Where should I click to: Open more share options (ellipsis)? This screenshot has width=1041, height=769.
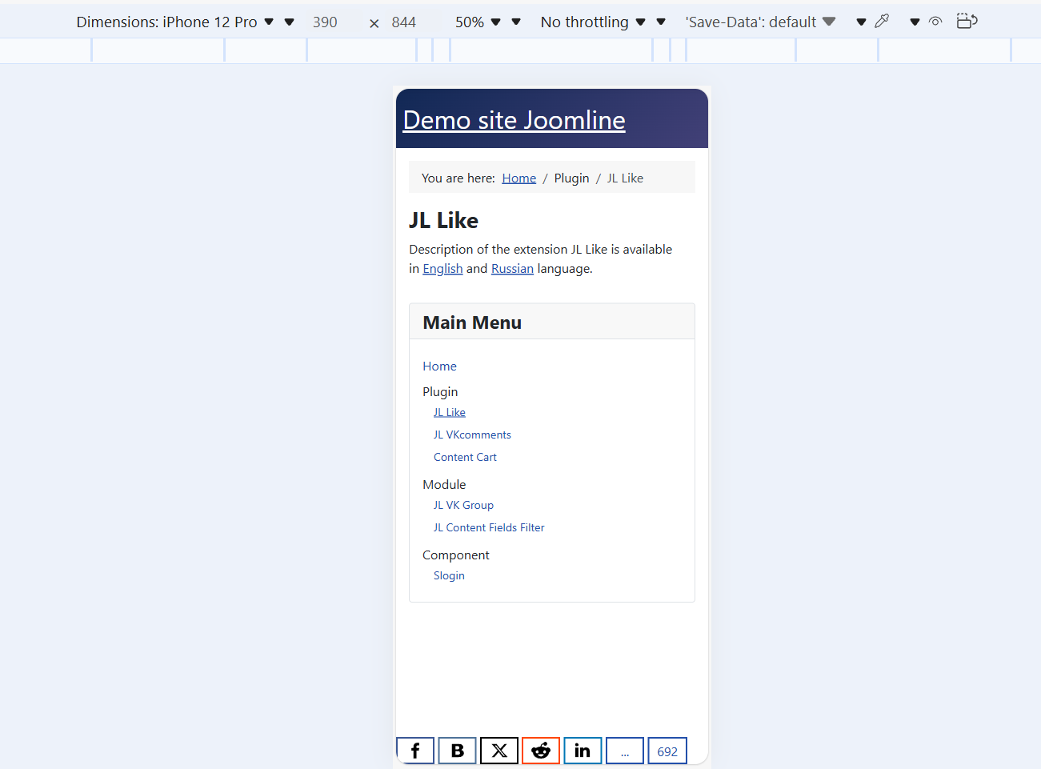pos(625,751)
